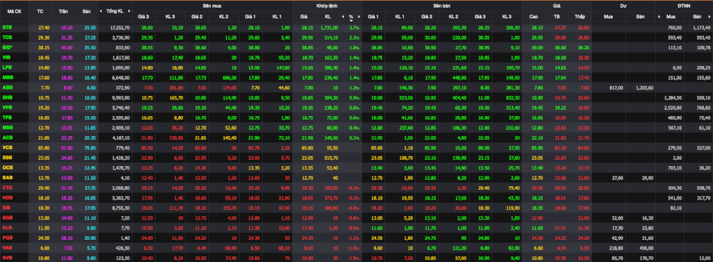Open the BAB stock symbol
713x262 pixels.
7,177
